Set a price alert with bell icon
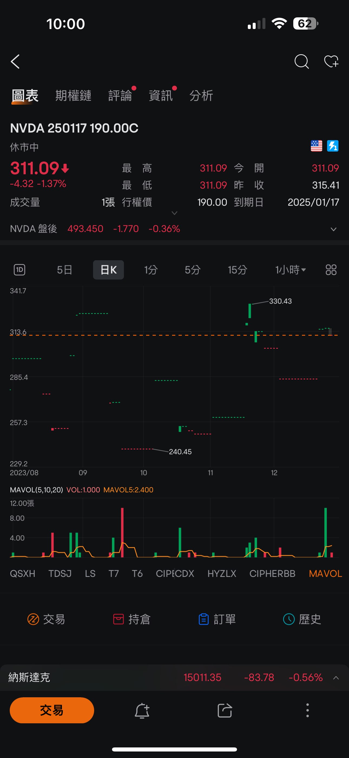 [142, 711]
